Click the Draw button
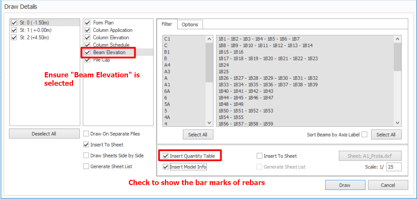417x199 pixels. 345,185
